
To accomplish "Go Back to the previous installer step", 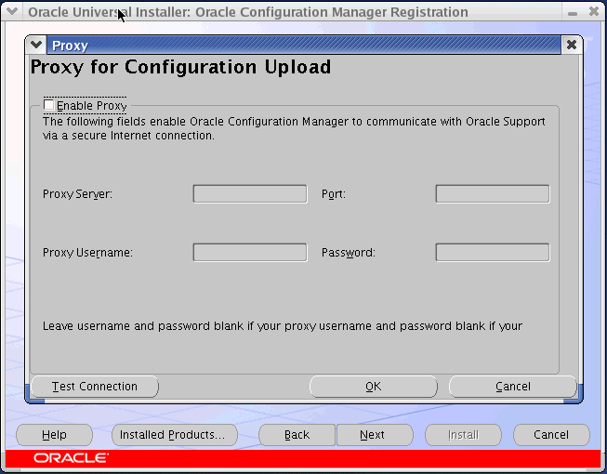I will tap(297, 435).
